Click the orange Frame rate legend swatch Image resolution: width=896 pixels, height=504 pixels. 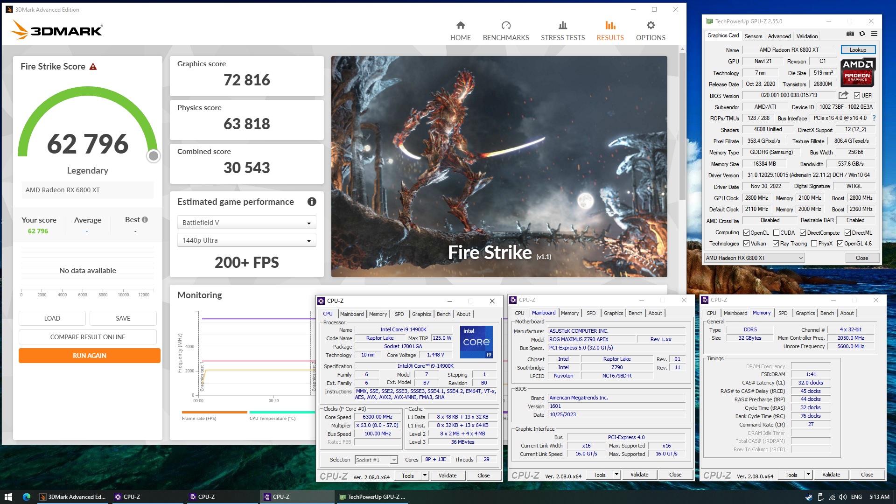(x=214, y=412)
